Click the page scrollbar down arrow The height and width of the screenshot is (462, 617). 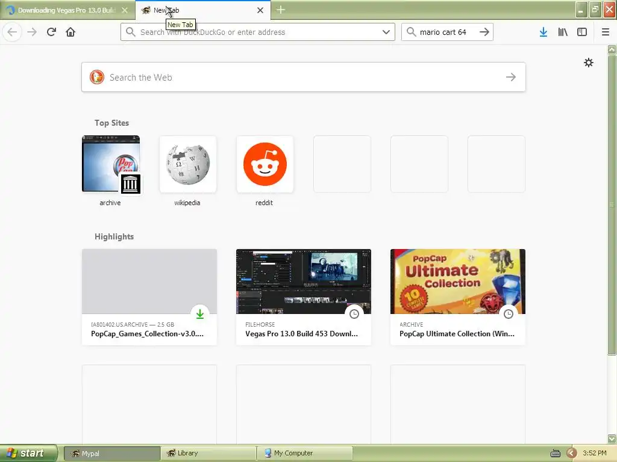(612, 439)
